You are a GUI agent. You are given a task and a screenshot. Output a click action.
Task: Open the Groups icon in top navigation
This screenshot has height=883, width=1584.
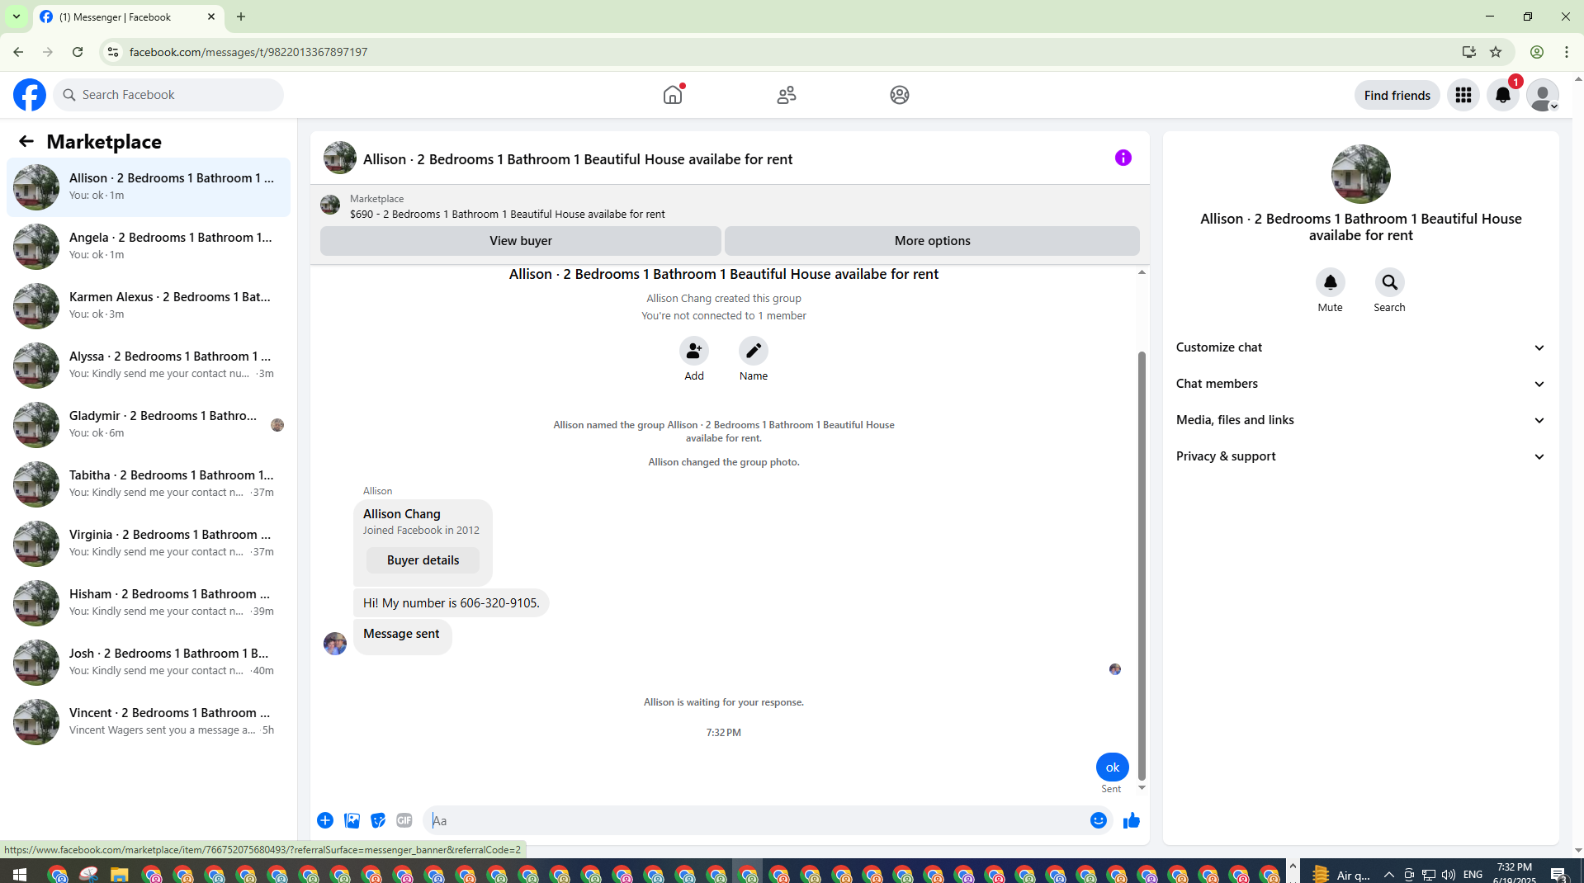tap(900, 95)
